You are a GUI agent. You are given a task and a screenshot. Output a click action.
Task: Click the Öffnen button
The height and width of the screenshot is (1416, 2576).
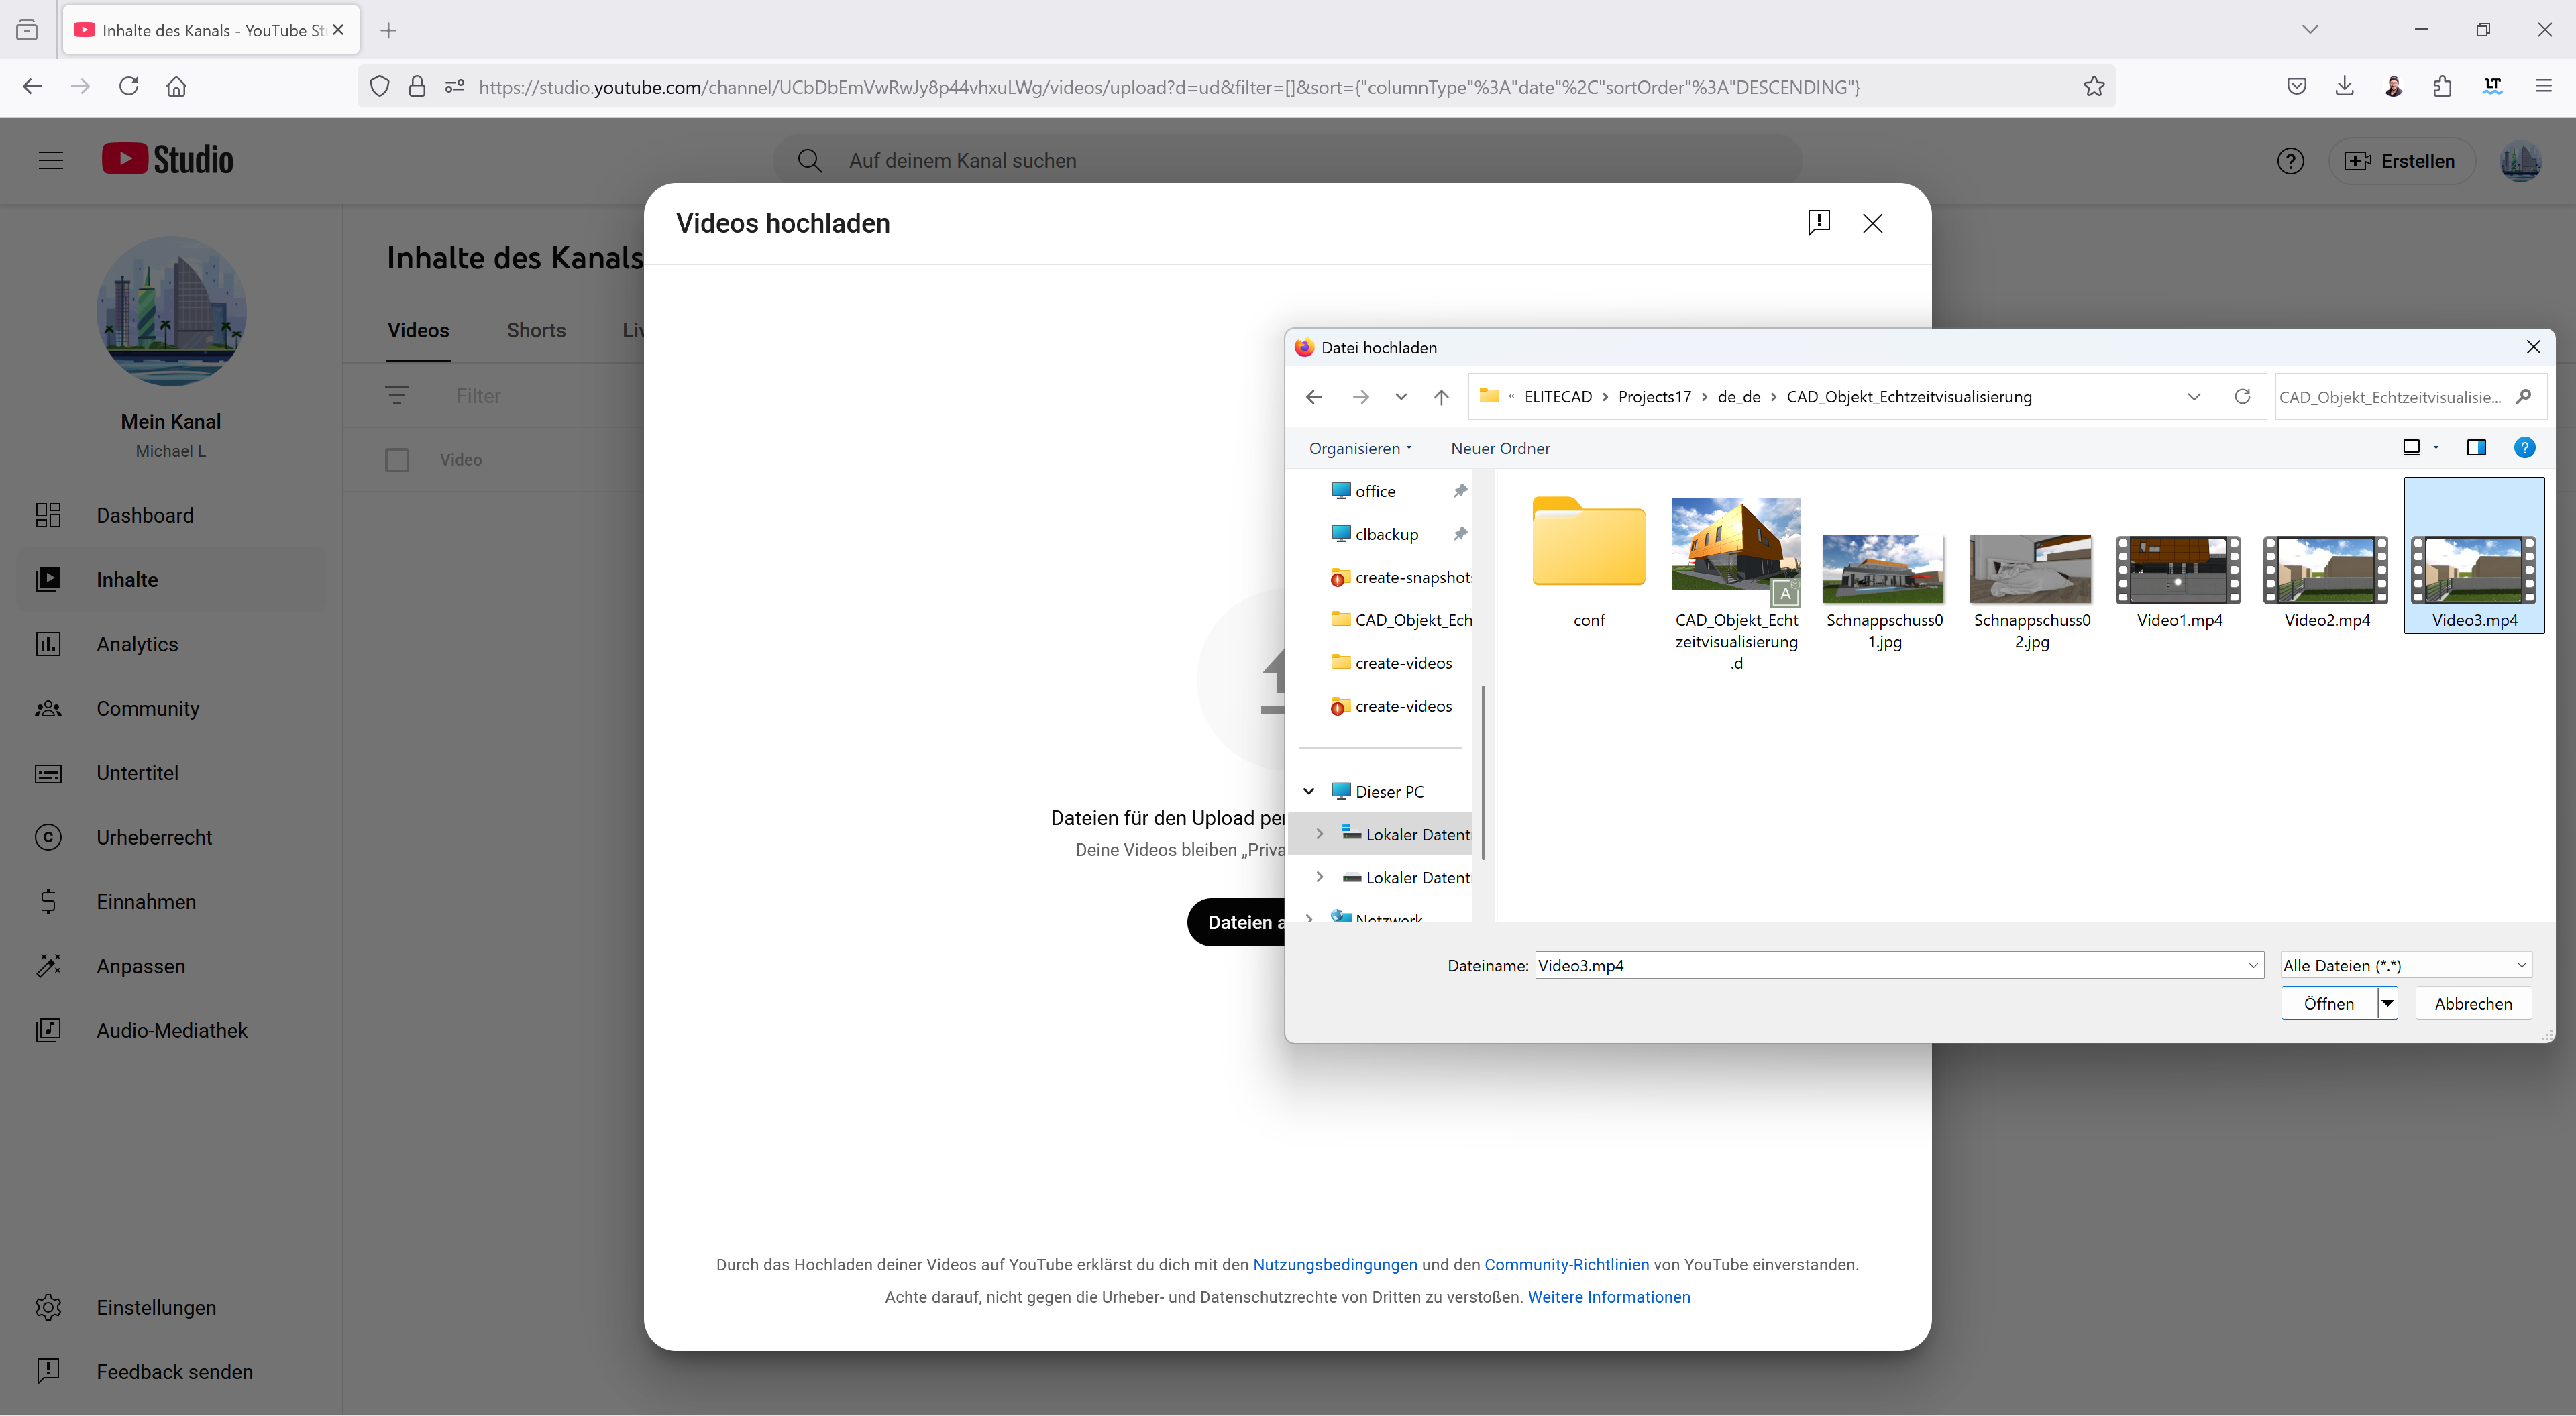[x=2328, y=1003]
